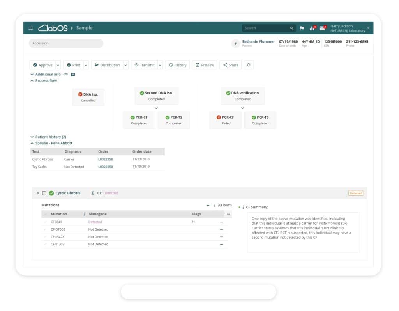Open the comment icon beside Additional info

73,74
